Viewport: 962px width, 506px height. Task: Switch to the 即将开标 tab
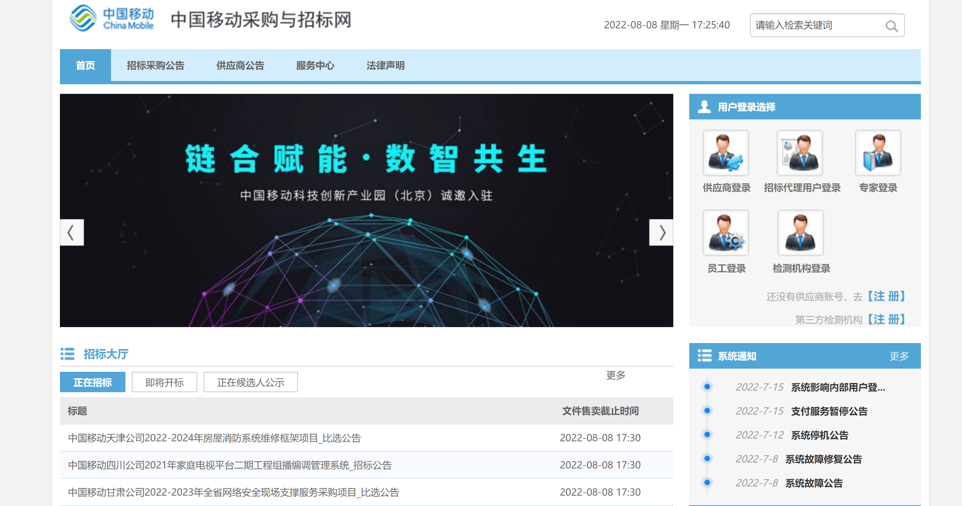point(164,382)
